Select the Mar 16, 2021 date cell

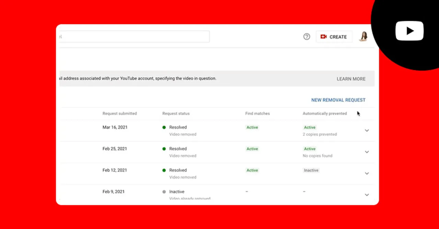point(115,127)
